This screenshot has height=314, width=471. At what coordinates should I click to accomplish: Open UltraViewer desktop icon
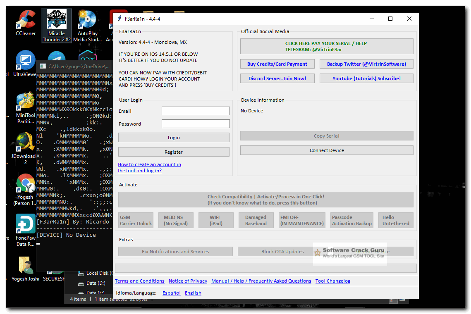[x=25, y=63]
